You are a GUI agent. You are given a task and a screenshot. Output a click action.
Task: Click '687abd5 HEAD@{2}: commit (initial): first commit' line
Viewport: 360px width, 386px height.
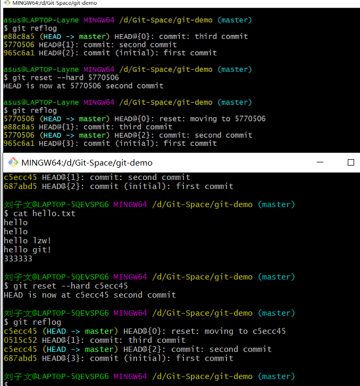point(119,186)
